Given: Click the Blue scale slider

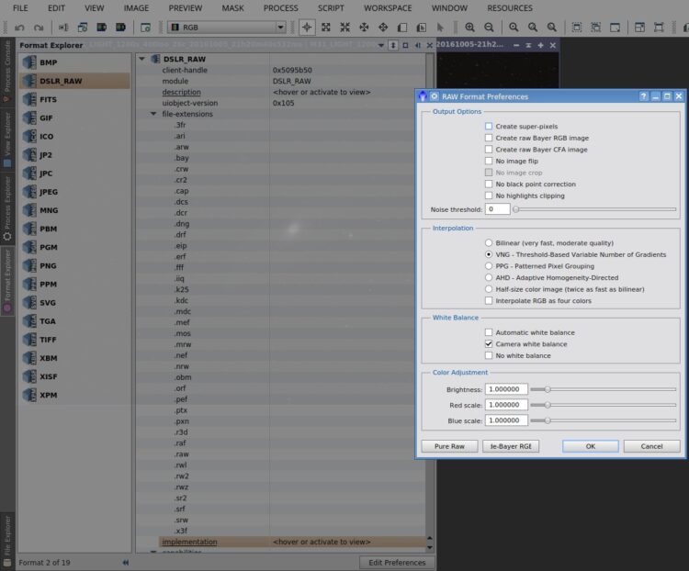Looking at the screenshot, I should click(x=603, y=420).
